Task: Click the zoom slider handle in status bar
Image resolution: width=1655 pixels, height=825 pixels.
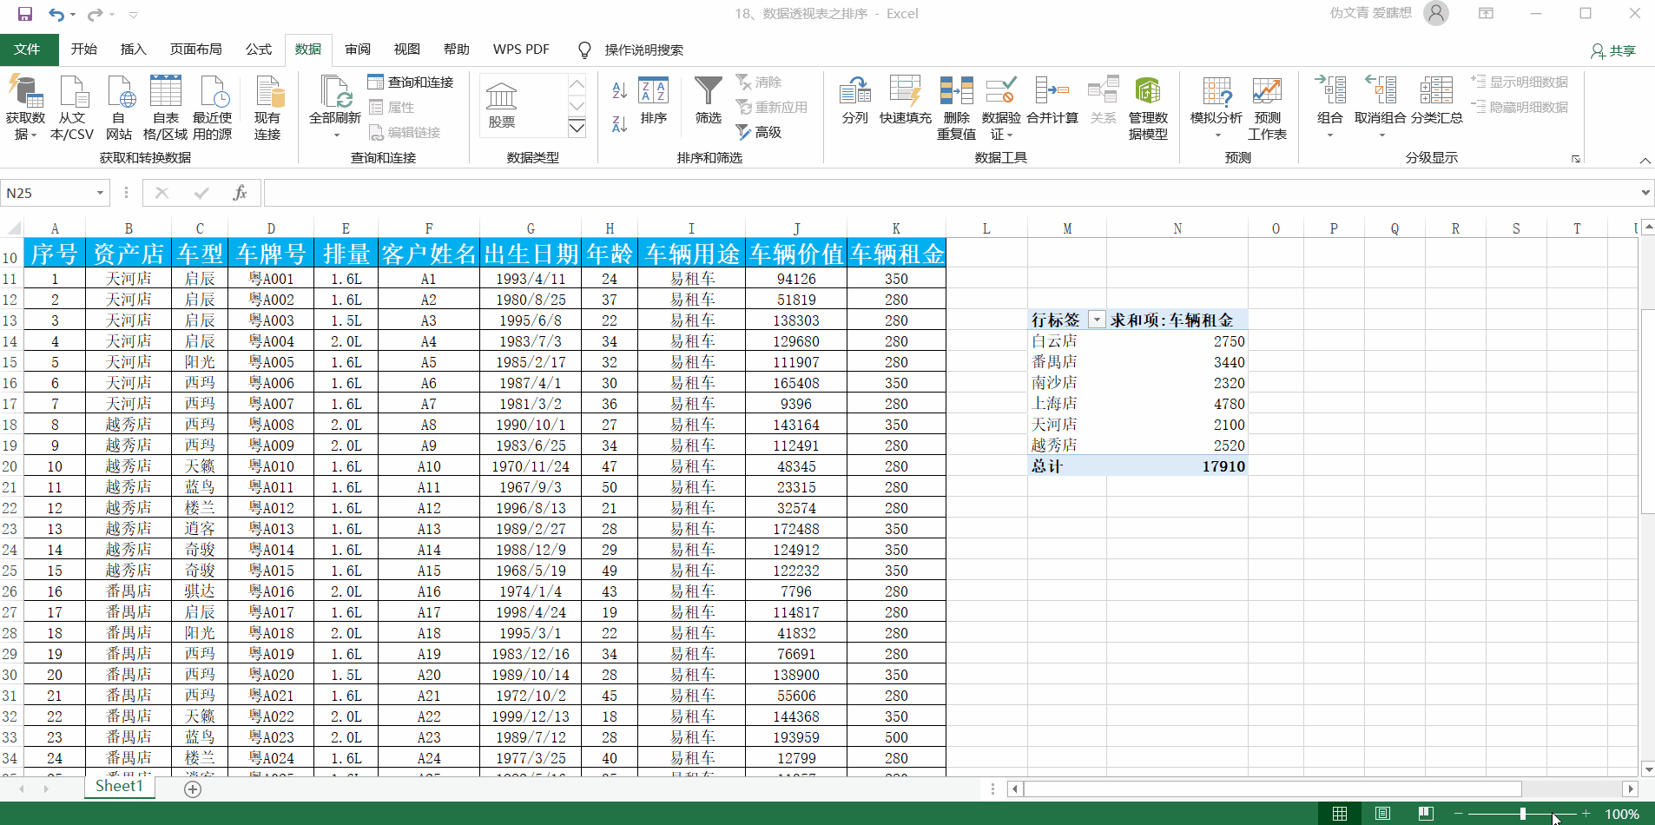Action: click(1523, 814)
